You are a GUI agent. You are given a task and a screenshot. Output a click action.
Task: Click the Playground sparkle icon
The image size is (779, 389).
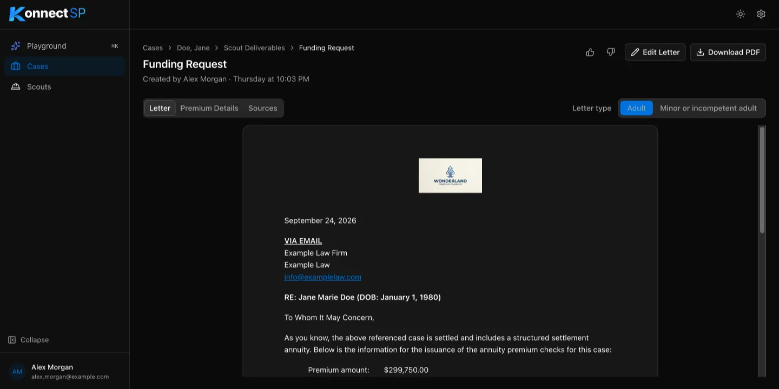(16, 46)
